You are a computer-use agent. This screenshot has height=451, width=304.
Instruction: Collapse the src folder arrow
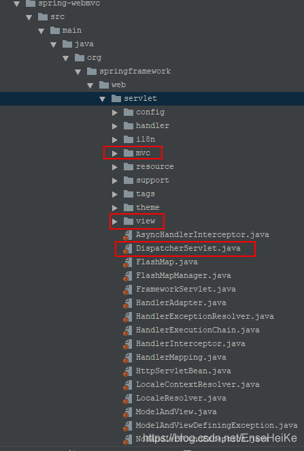[29, 18]
